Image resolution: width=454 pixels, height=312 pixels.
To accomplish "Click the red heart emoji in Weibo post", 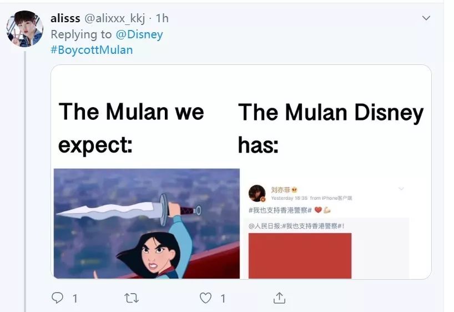I will point(317,210).
